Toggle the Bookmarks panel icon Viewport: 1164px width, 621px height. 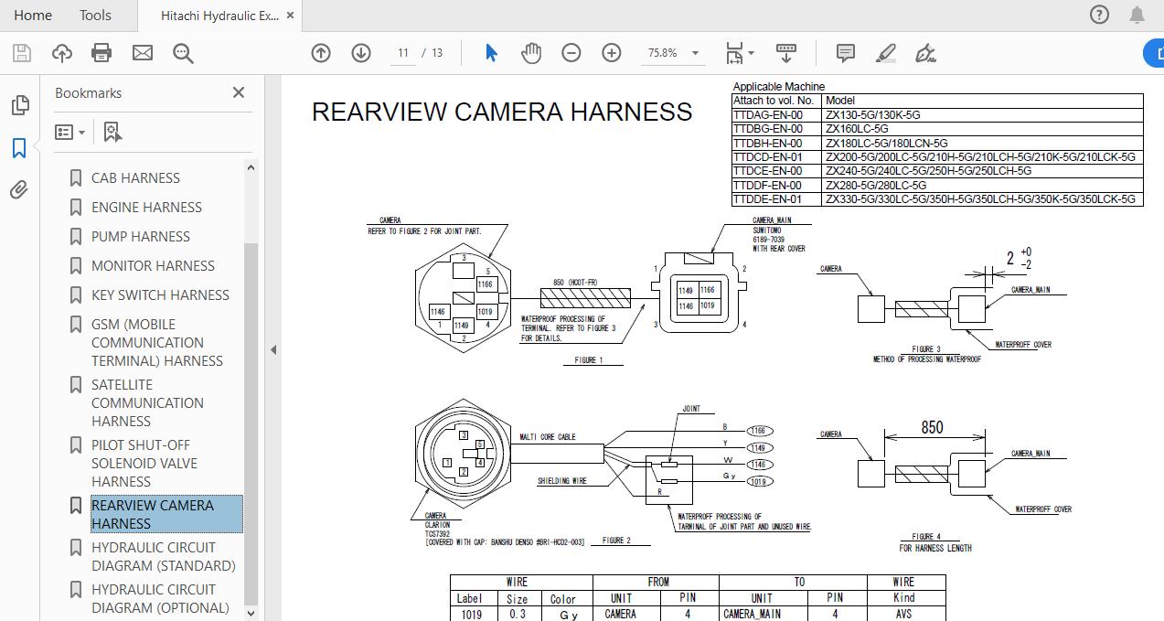(x=19, y=148)
